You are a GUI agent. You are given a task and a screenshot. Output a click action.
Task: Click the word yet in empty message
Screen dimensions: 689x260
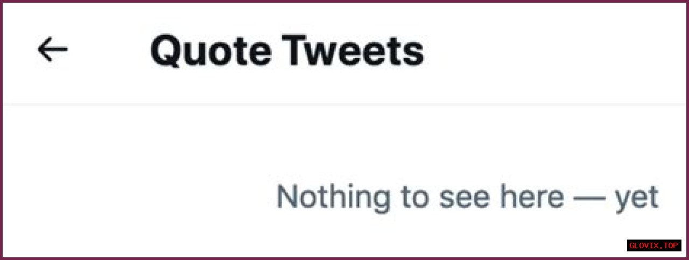637,198
